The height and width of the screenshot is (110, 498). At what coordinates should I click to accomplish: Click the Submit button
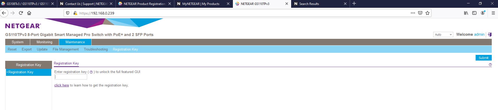pyautogui.click(x=483, y=58)
